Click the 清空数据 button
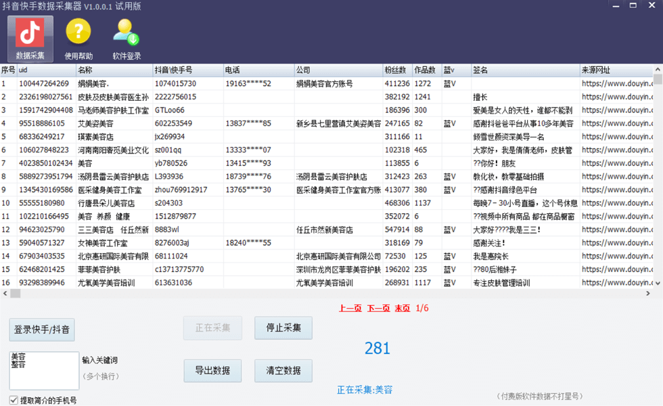 click(x=283, y=371)
